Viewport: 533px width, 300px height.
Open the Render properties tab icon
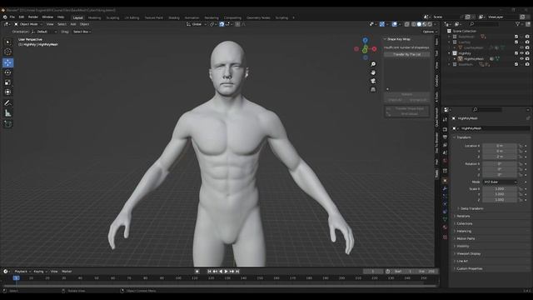click(445, 129)
